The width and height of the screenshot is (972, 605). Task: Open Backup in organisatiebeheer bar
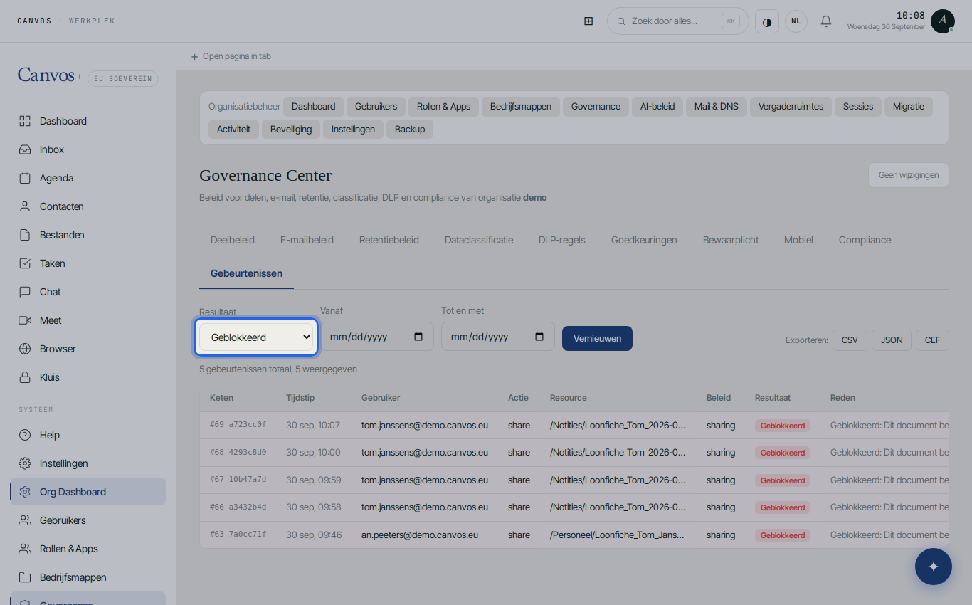(x=410, y=130)
